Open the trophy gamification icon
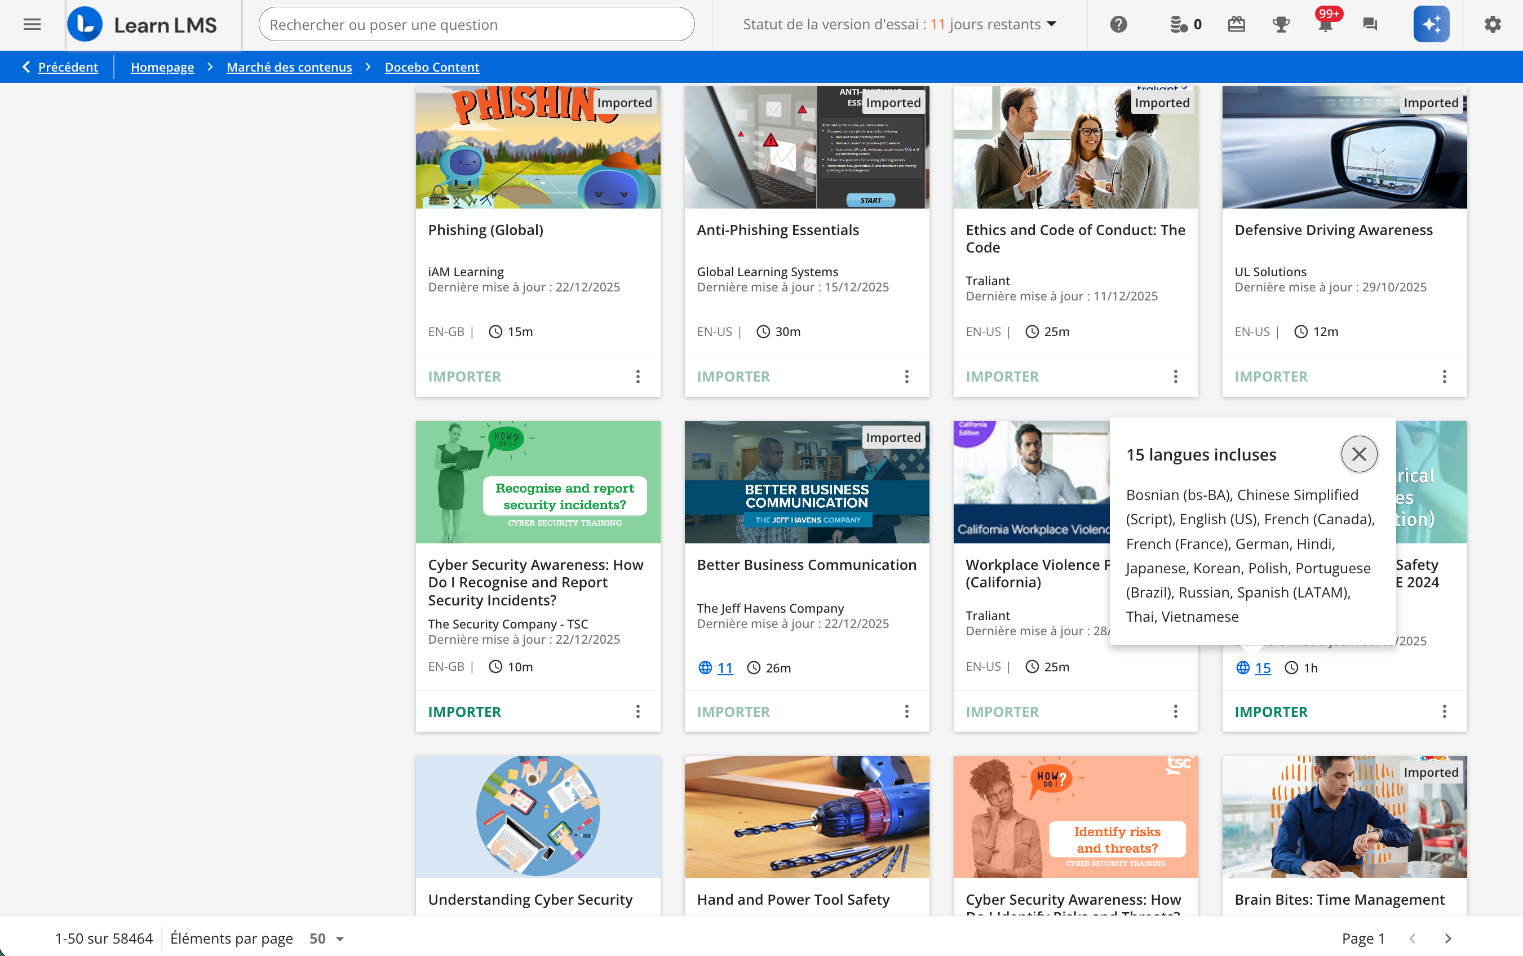Viewport: 1523px width, 956px height. coord(1281,25)
